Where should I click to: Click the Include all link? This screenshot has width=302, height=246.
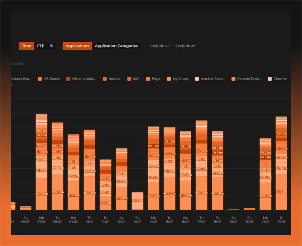click(x=160, y=46)
